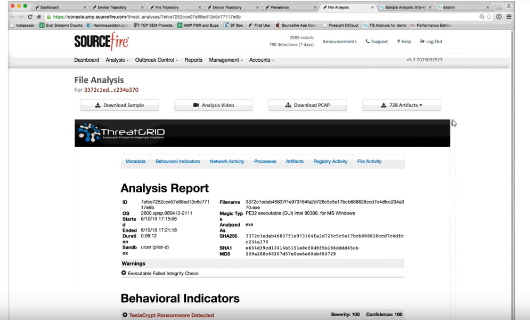Open the Help link
The image size is (530, 320).
(404, 41)
